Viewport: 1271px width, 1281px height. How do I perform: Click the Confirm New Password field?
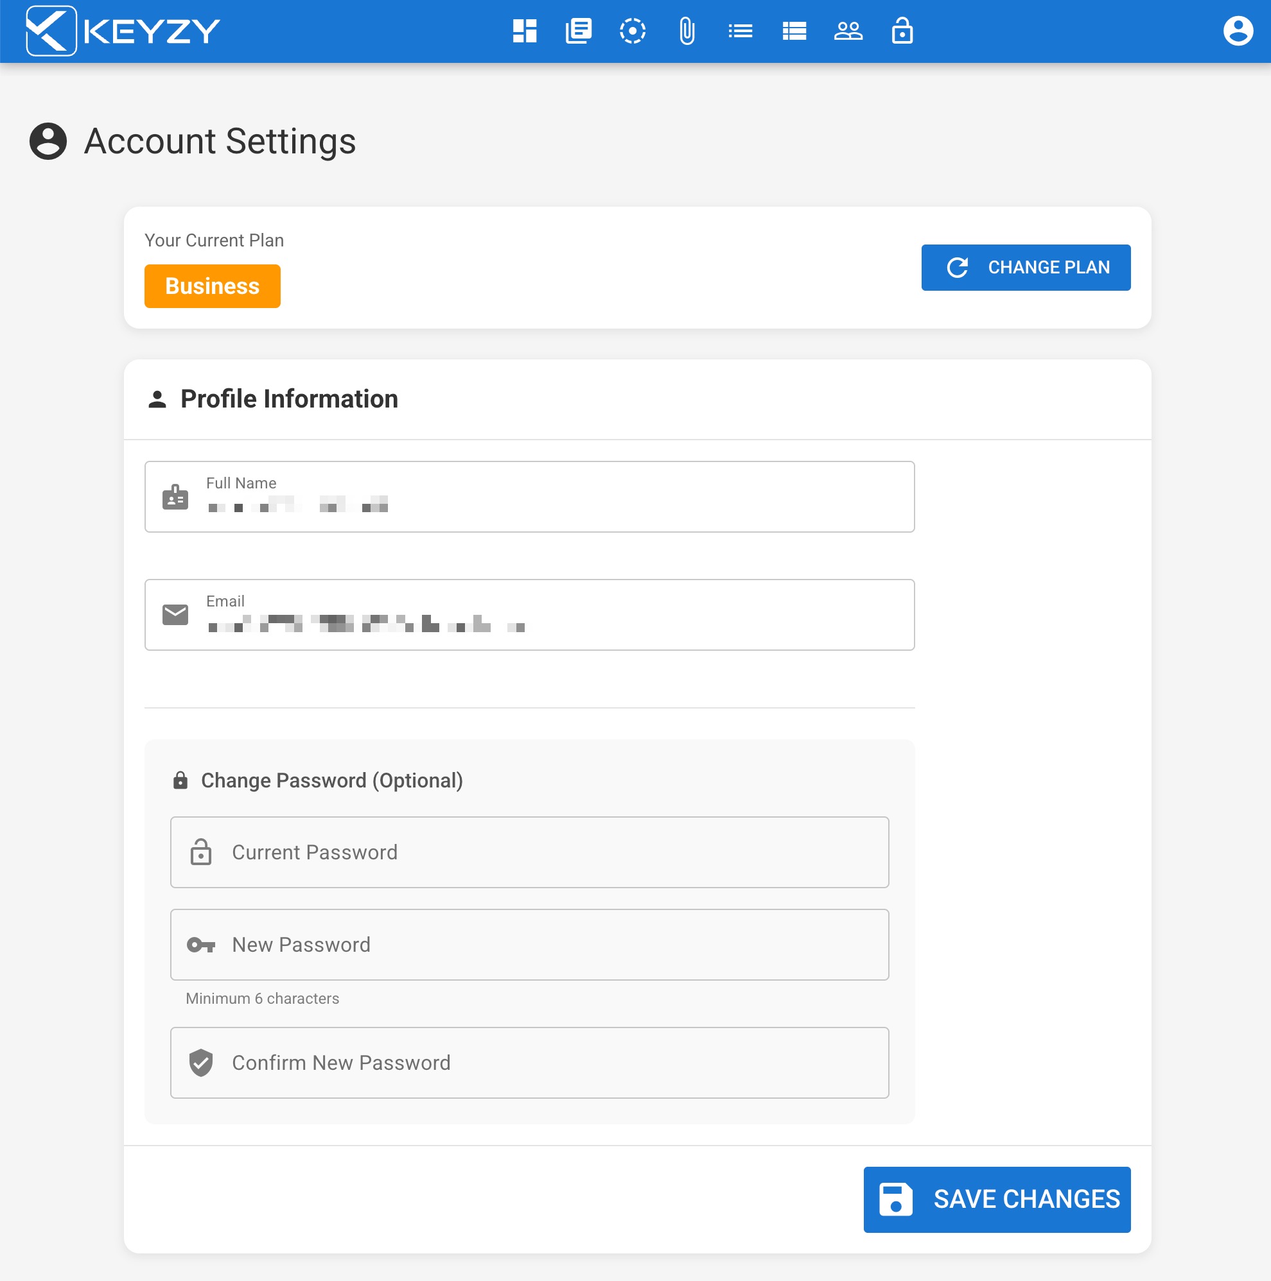tap(529, 1063)
